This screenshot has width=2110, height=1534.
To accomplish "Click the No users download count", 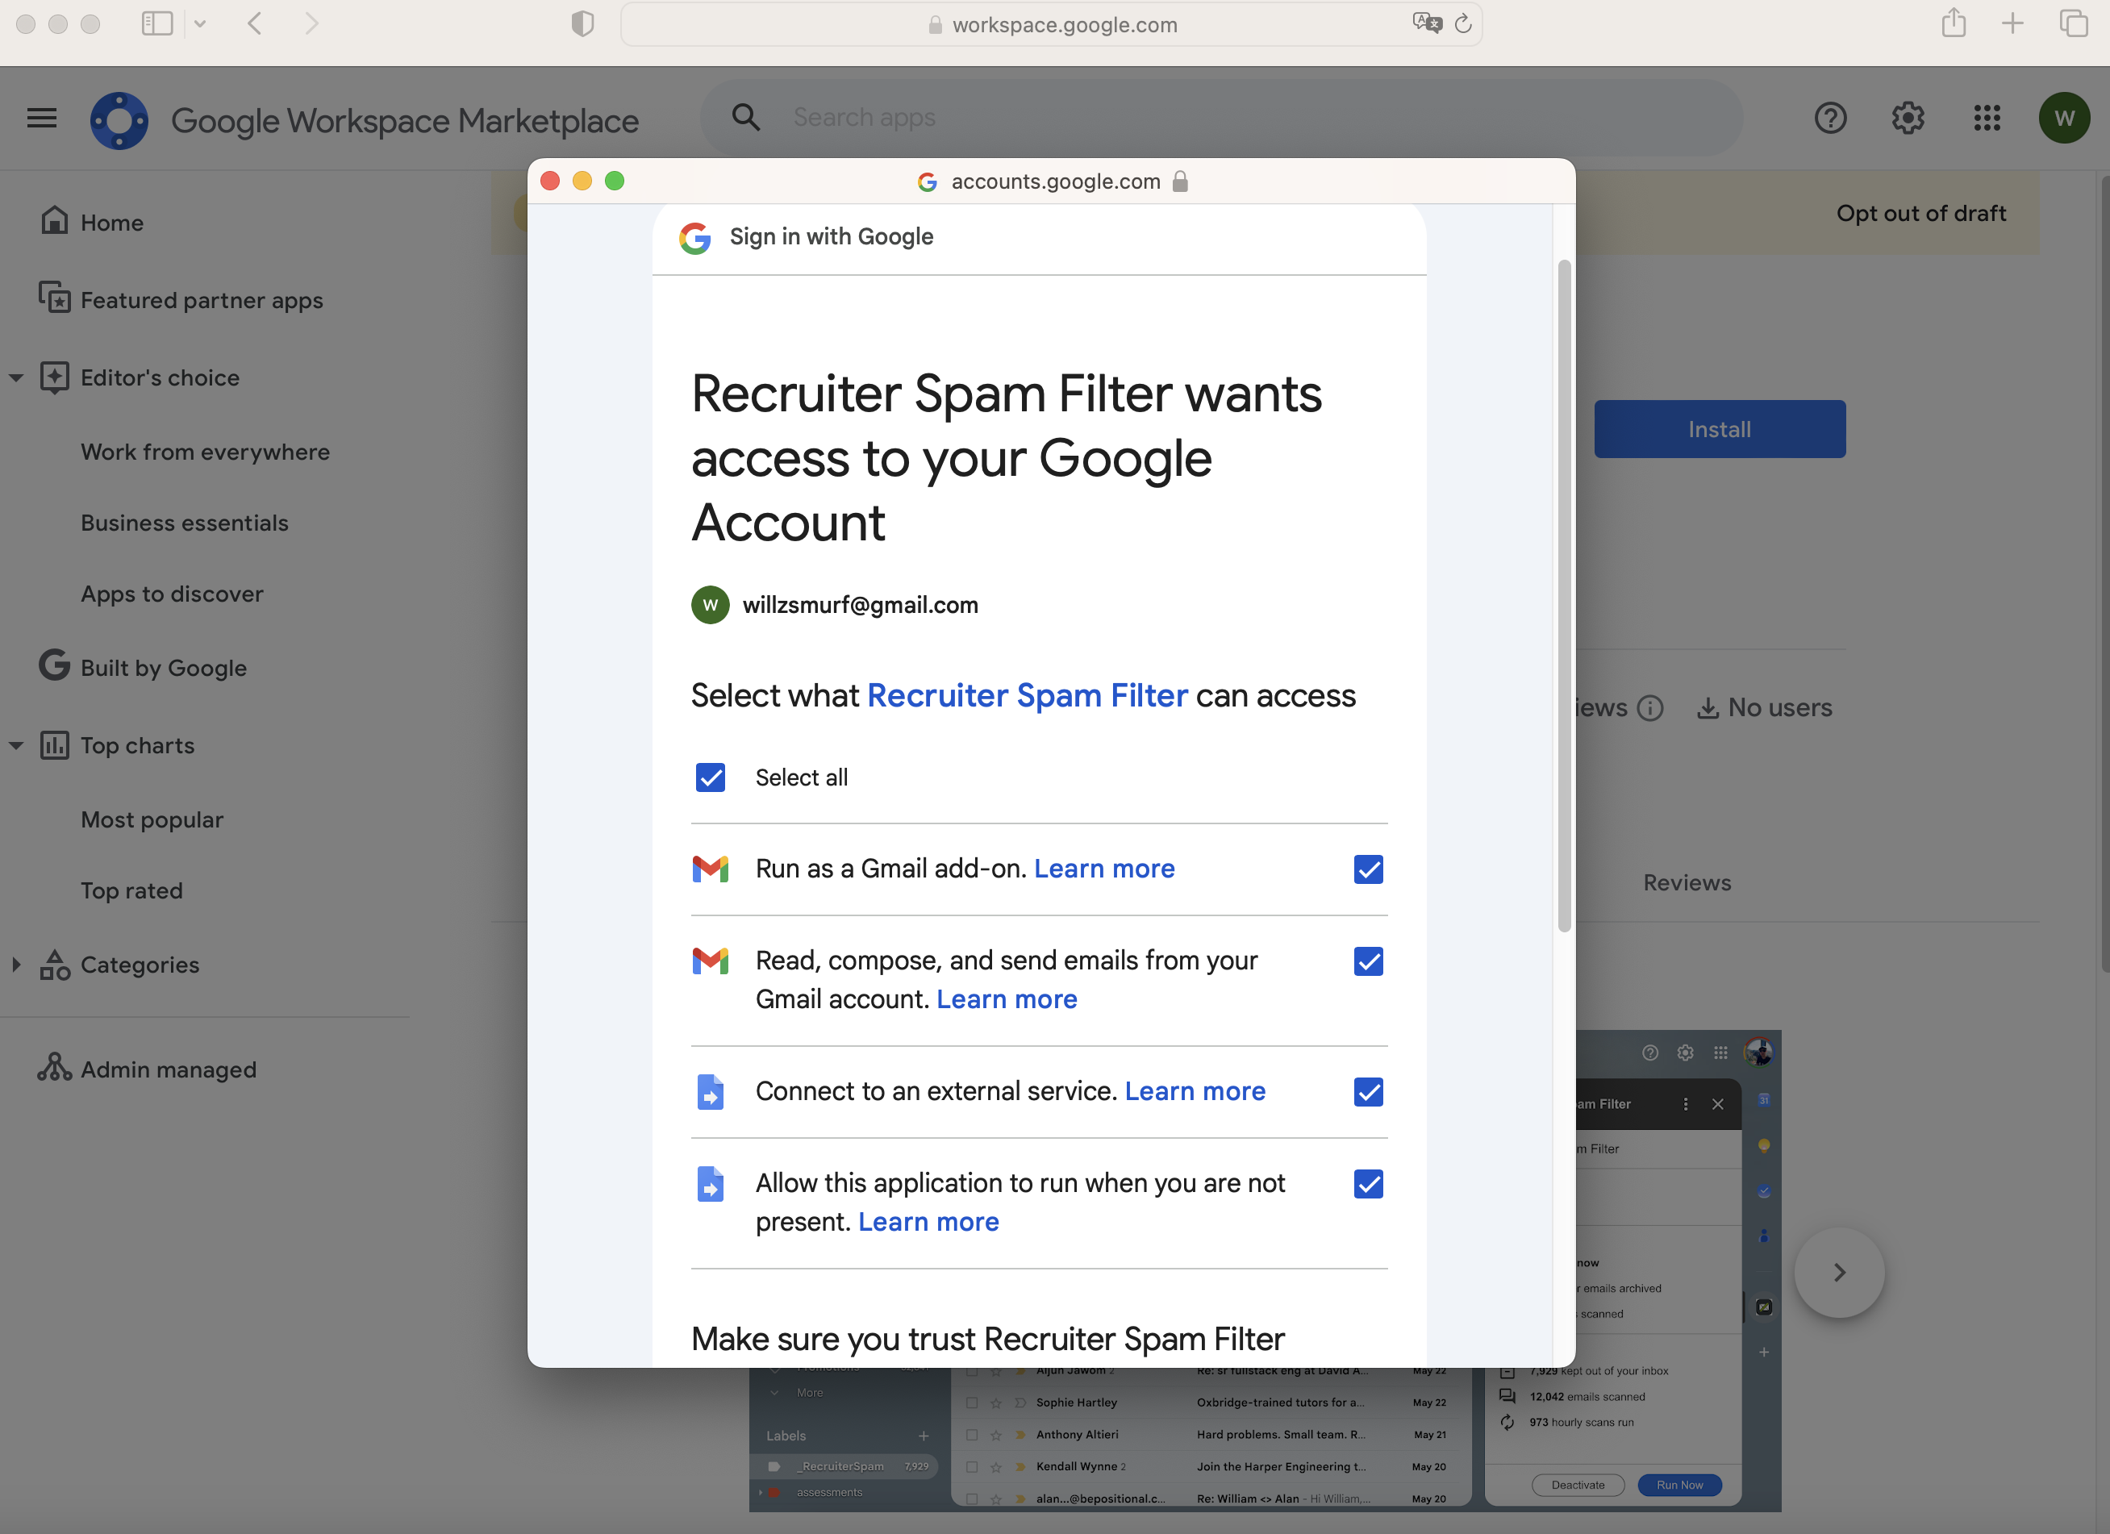I will pyautogui.click(x=1764, y=708).
